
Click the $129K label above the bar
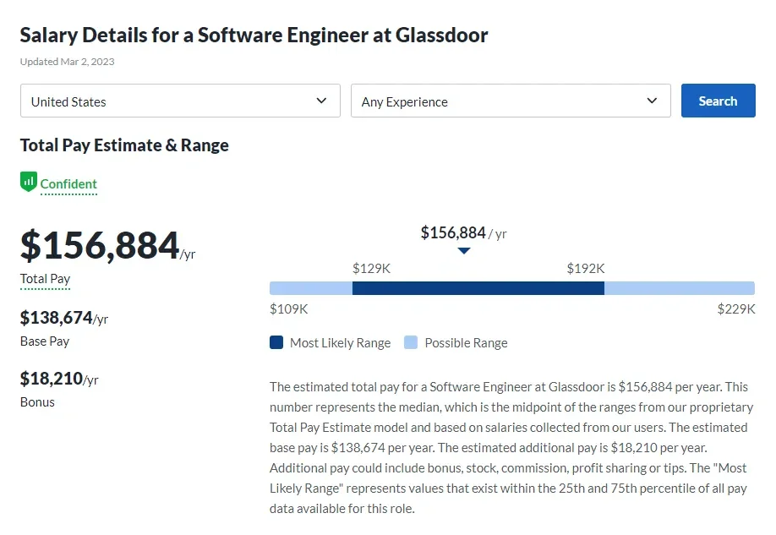pos(371,268)
